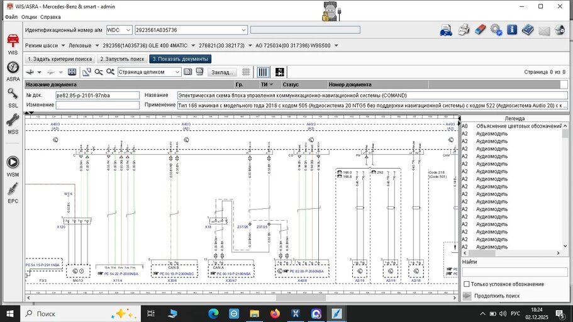
Task: Toggle the vertical columns view button
Action: [263, 72]
